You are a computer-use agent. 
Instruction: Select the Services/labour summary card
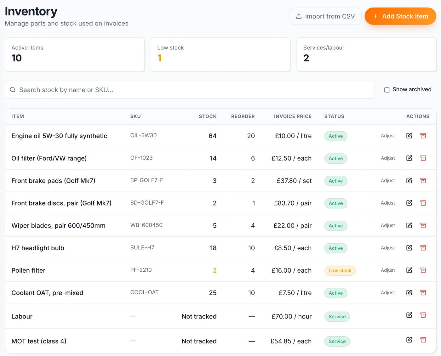tap(366, 54)
